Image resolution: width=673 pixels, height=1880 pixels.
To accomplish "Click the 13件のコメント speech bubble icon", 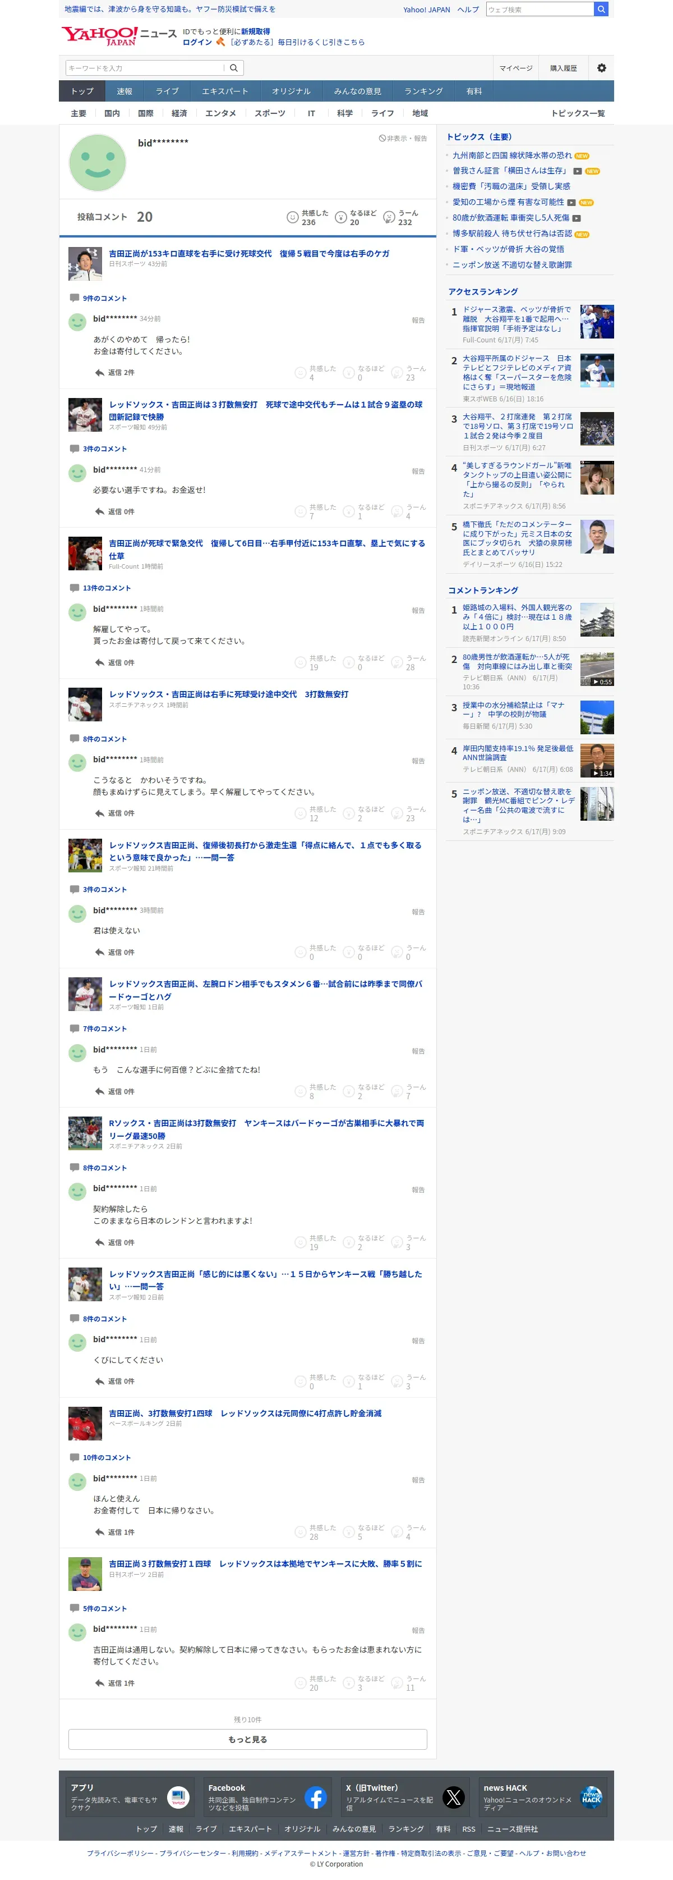I will click(x=75, y=588).
